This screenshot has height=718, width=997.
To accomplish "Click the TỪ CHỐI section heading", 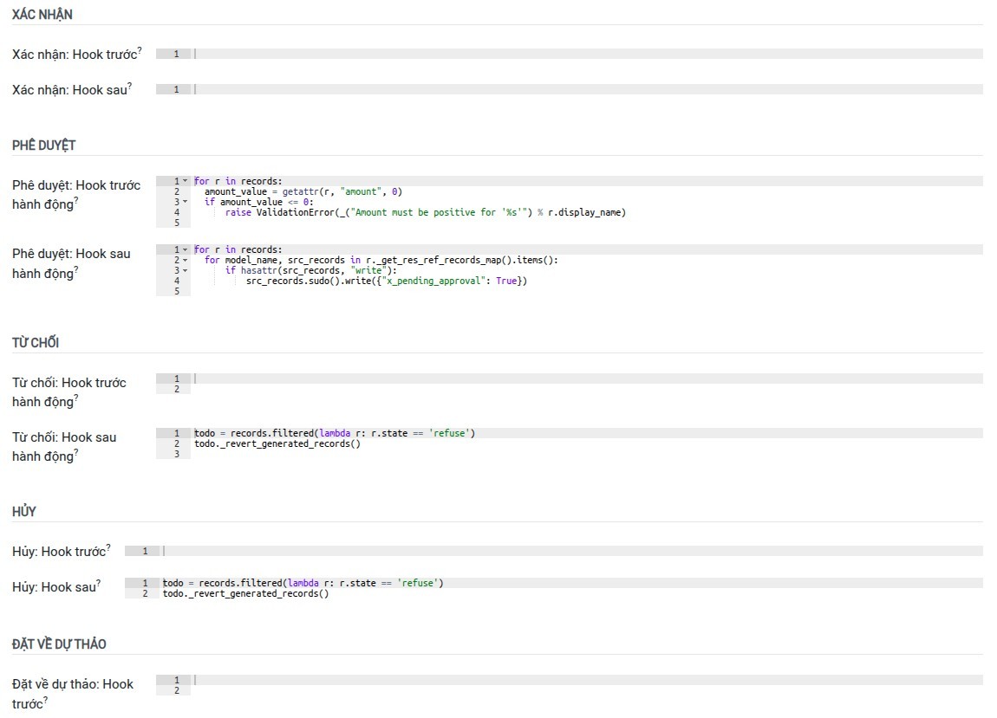I will click(36, 342).
